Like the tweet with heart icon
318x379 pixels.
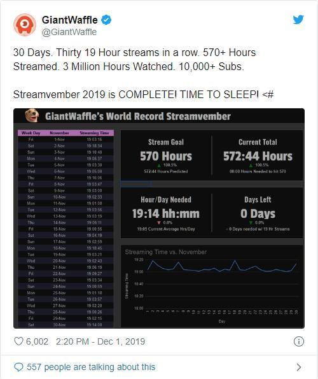[18, 341]
